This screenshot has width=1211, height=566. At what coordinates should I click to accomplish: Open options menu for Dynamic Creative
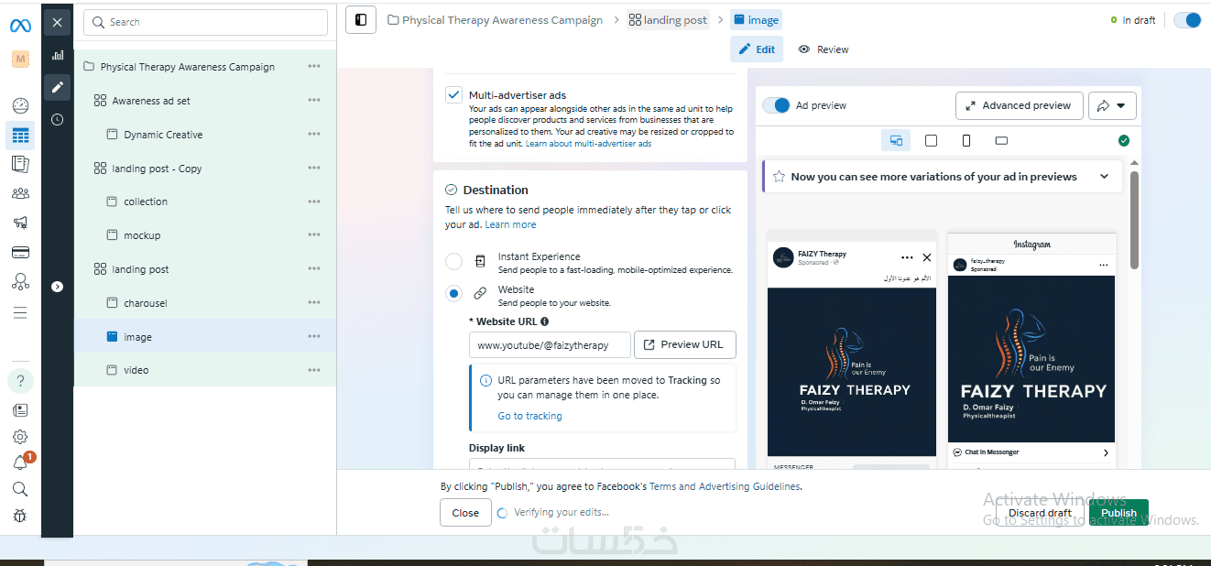coord(314,135)
